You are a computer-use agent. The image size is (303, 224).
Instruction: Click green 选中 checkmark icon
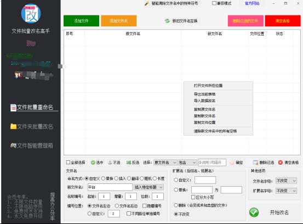tap(93, 163)
